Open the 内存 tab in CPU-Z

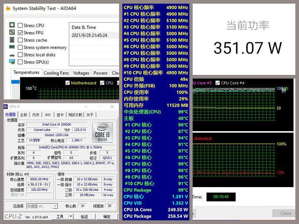(36, 115)
